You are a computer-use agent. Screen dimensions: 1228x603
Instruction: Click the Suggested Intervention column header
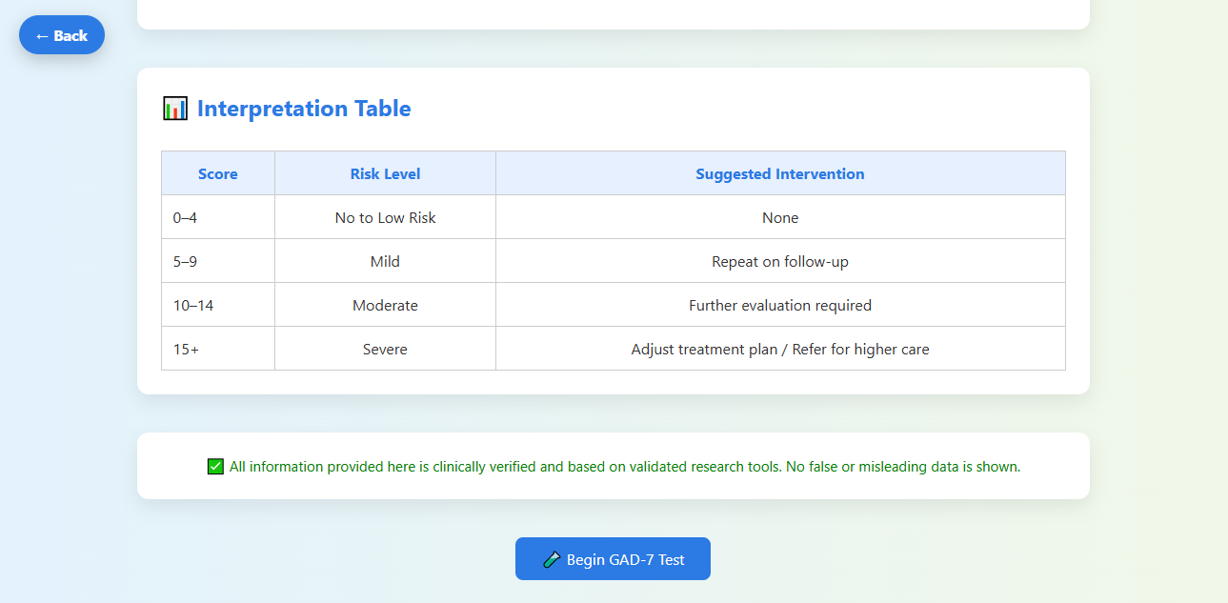click(779, 173)
